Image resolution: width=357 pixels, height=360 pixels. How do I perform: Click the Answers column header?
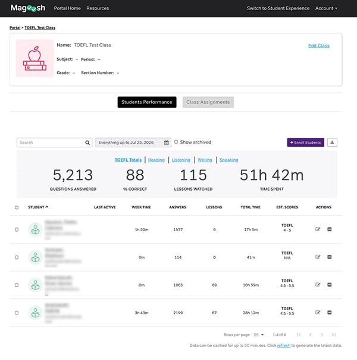click(177, 207)
